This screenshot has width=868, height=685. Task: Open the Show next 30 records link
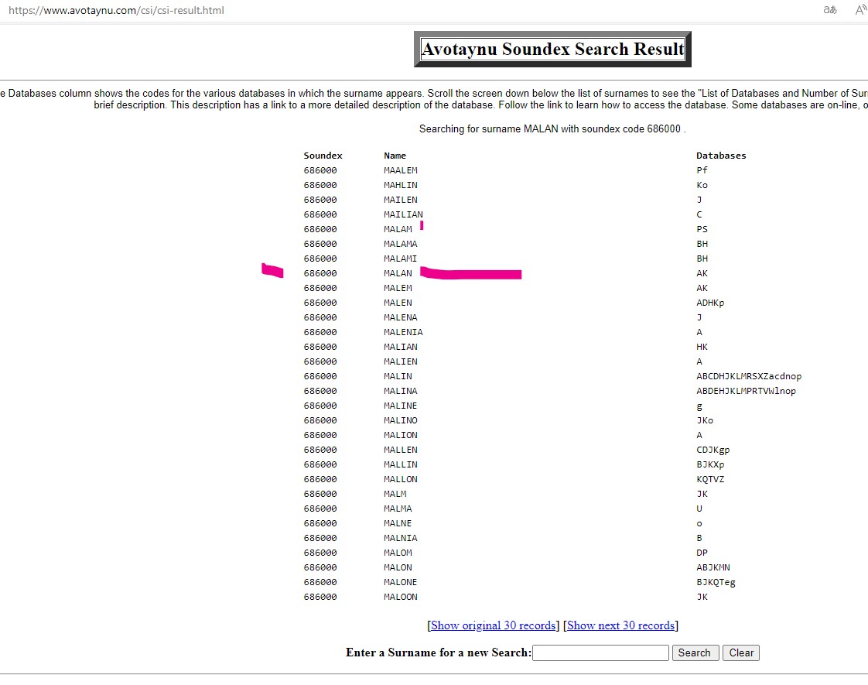[x=620, y=625]
